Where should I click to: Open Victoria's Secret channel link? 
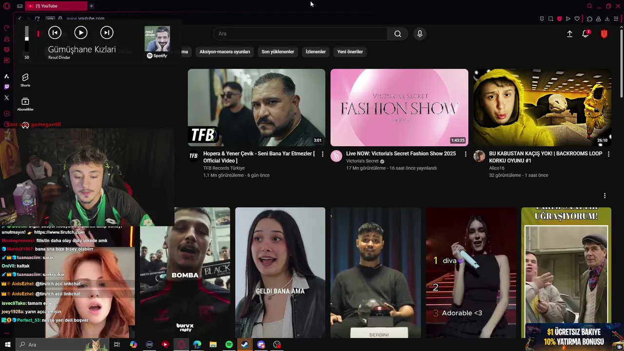tap(362, 161)
